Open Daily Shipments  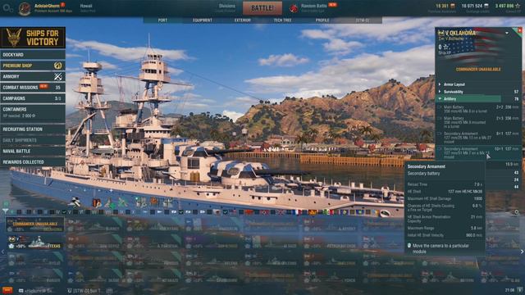pyautogui.click(x=33, y=140)
